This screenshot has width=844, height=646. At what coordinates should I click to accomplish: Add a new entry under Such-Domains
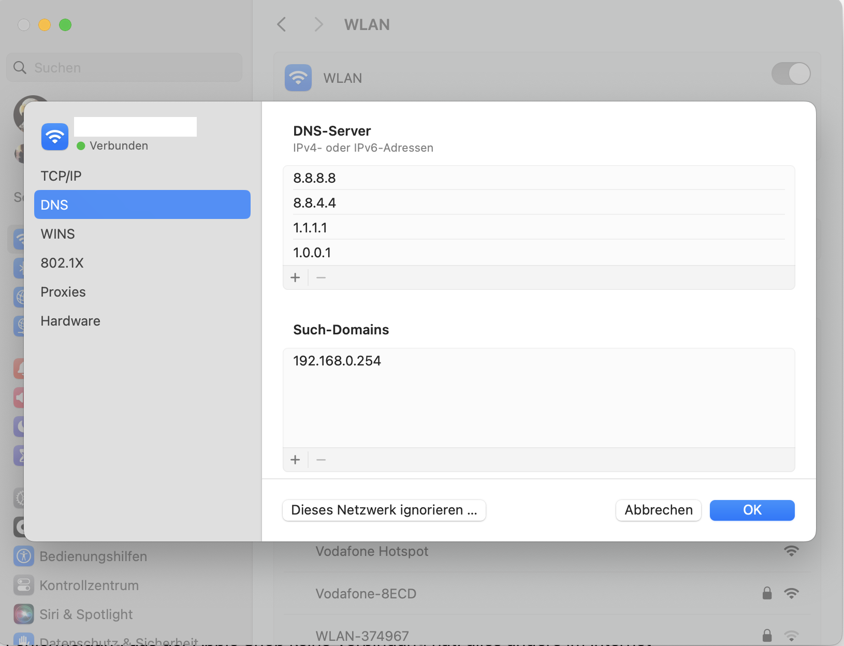point(295,460)
